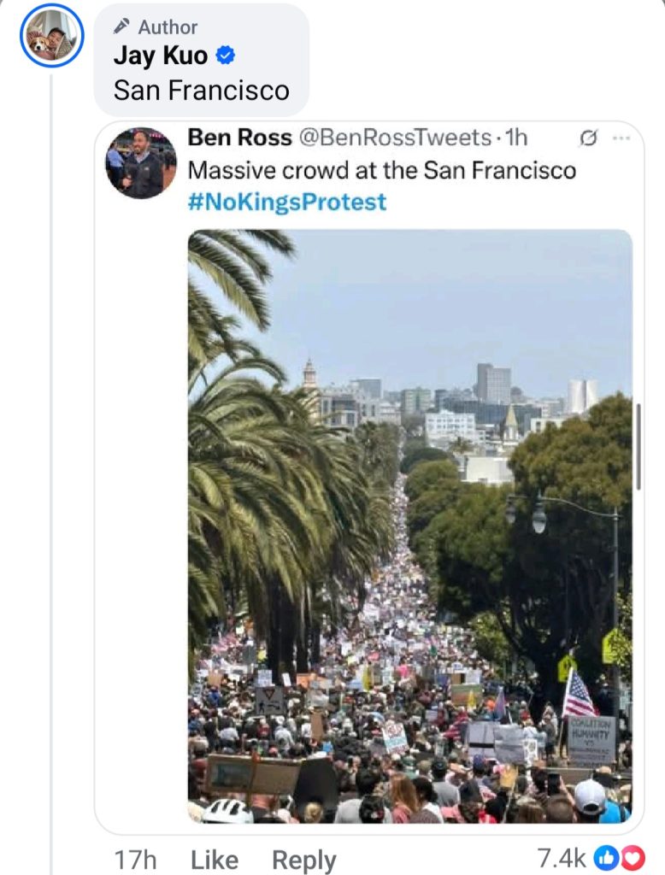Open the Jay Kuo author name link
Screen dimensions: 665x875
[161, 56]
